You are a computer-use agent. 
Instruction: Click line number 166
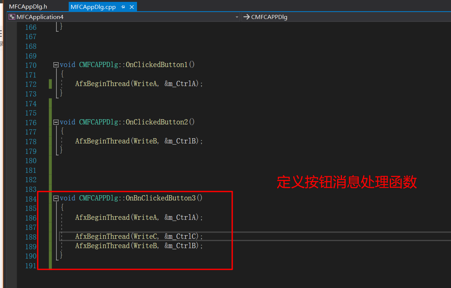coord(31,27)
